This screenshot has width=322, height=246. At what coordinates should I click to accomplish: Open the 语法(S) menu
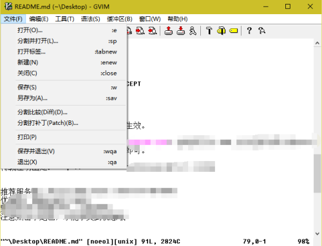click(x=90, y=19)
